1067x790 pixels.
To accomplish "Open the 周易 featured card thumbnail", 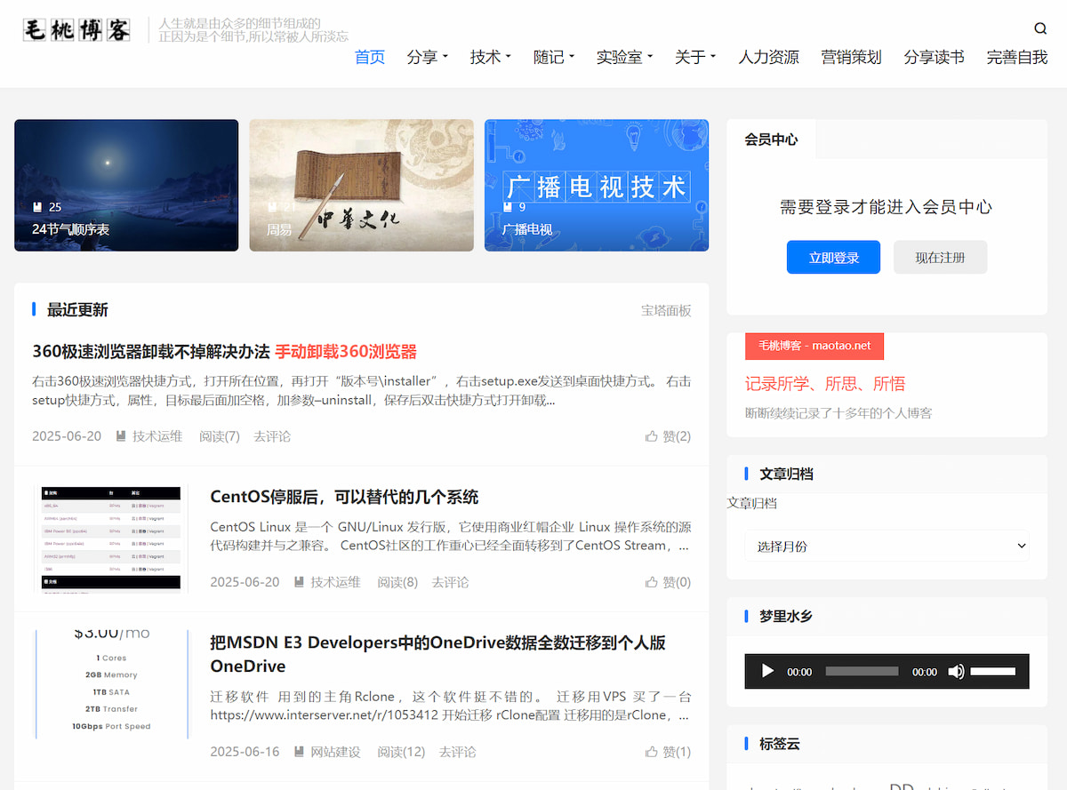I will click(x=361, y=185).
